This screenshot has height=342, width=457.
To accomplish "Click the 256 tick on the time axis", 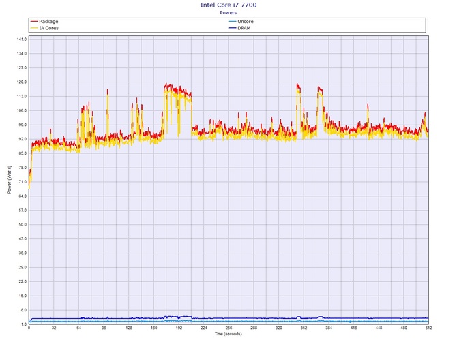I will point(228,328).
